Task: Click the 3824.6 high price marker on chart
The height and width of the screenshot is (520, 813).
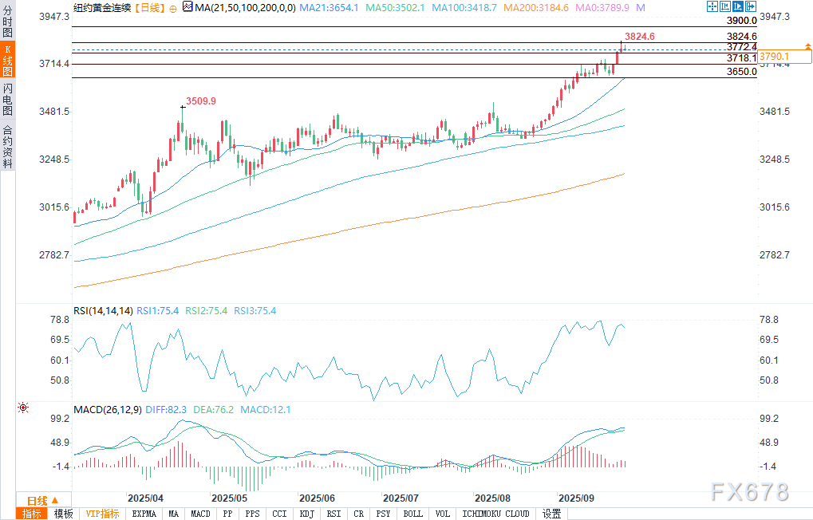Action: tap(640, 36)
